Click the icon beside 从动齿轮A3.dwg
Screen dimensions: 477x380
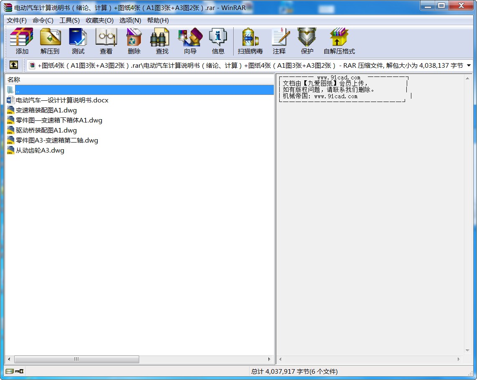tap(10, 150)
